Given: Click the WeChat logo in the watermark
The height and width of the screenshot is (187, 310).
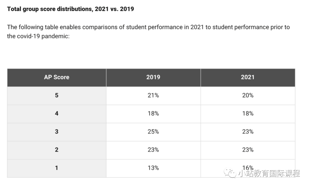Looking at the screenshot, I should pos(230,173).
